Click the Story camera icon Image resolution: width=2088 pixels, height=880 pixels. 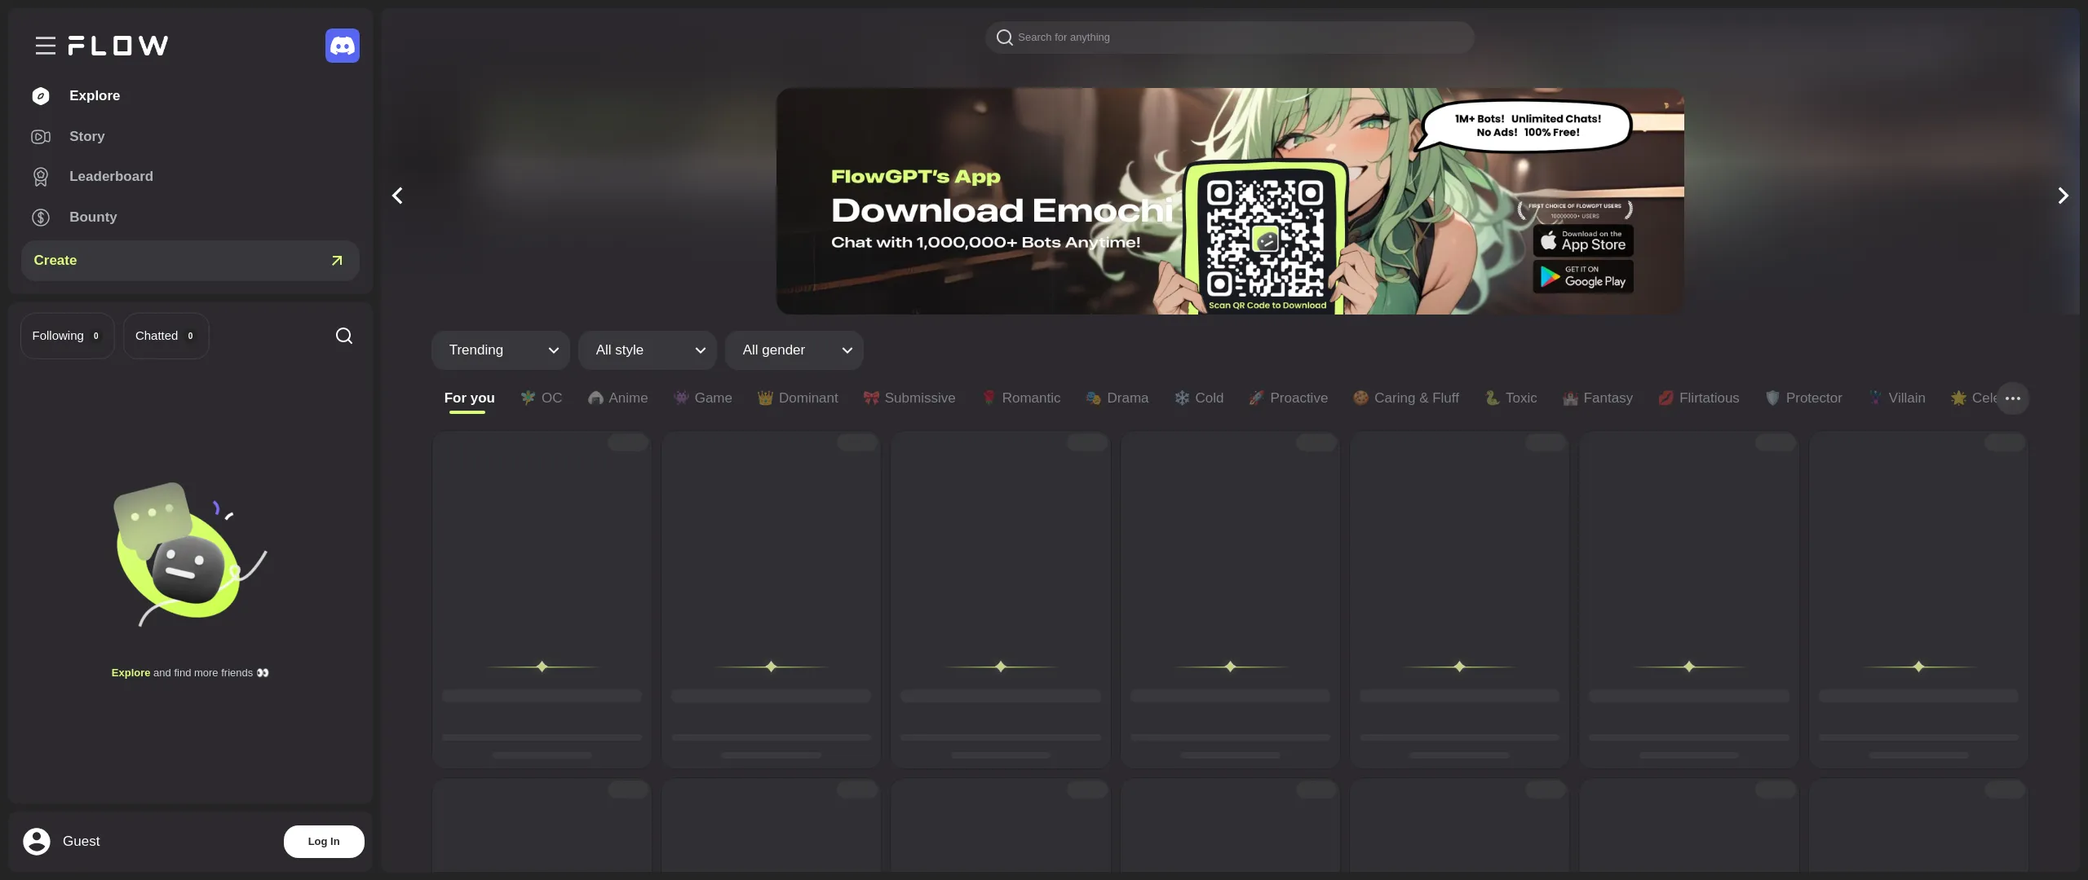(x=41, y=137)
